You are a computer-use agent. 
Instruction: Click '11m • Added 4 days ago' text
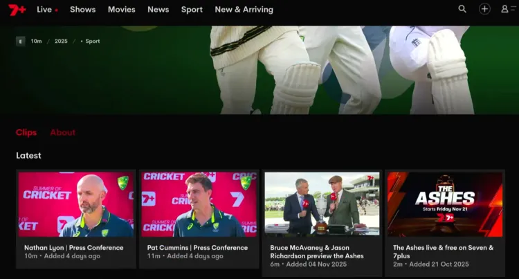(x=185, y=256)
